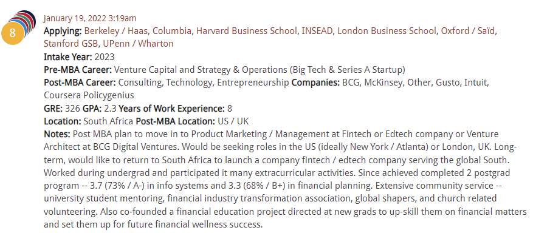The width and height of the screenshot is (533, 233).
Task: Click the GPA label
Action: pos(92,109)
